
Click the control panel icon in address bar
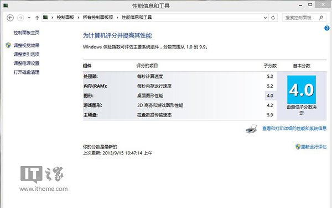click(45, 17)
